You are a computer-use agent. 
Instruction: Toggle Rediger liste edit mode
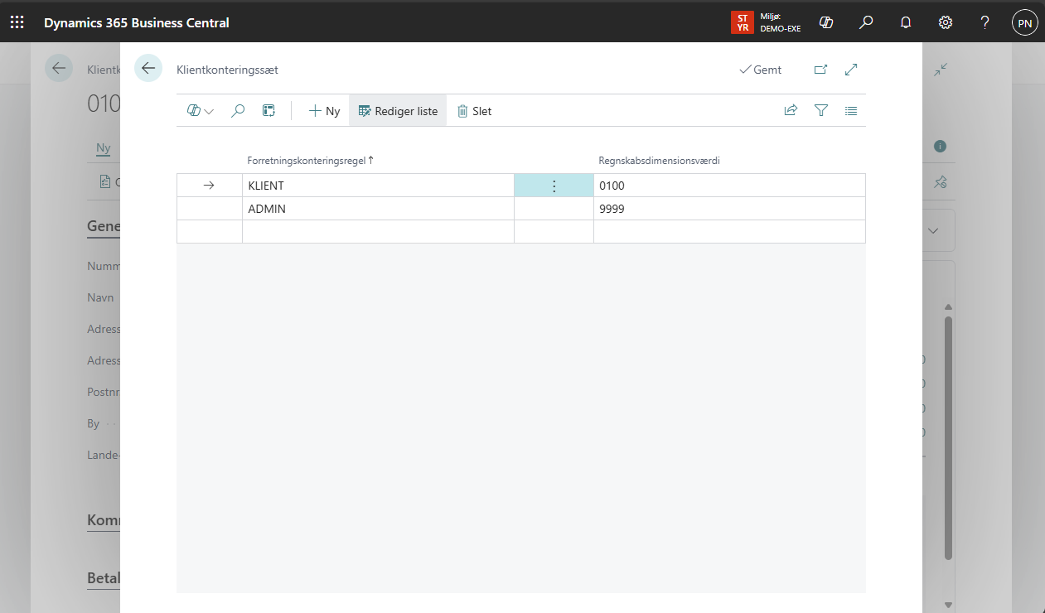(x=398, y=110)
